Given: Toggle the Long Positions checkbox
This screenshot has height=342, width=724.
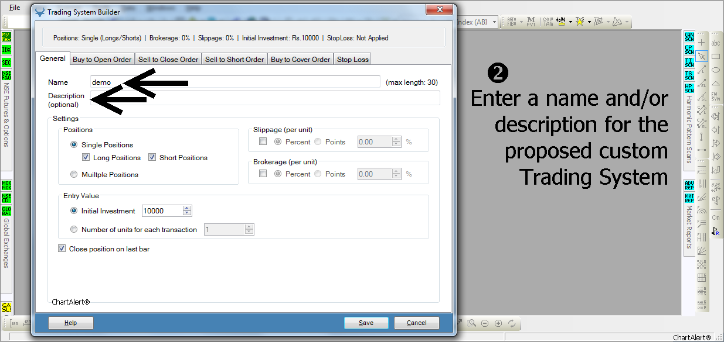Looking at the screenshot, I should 86,157.
